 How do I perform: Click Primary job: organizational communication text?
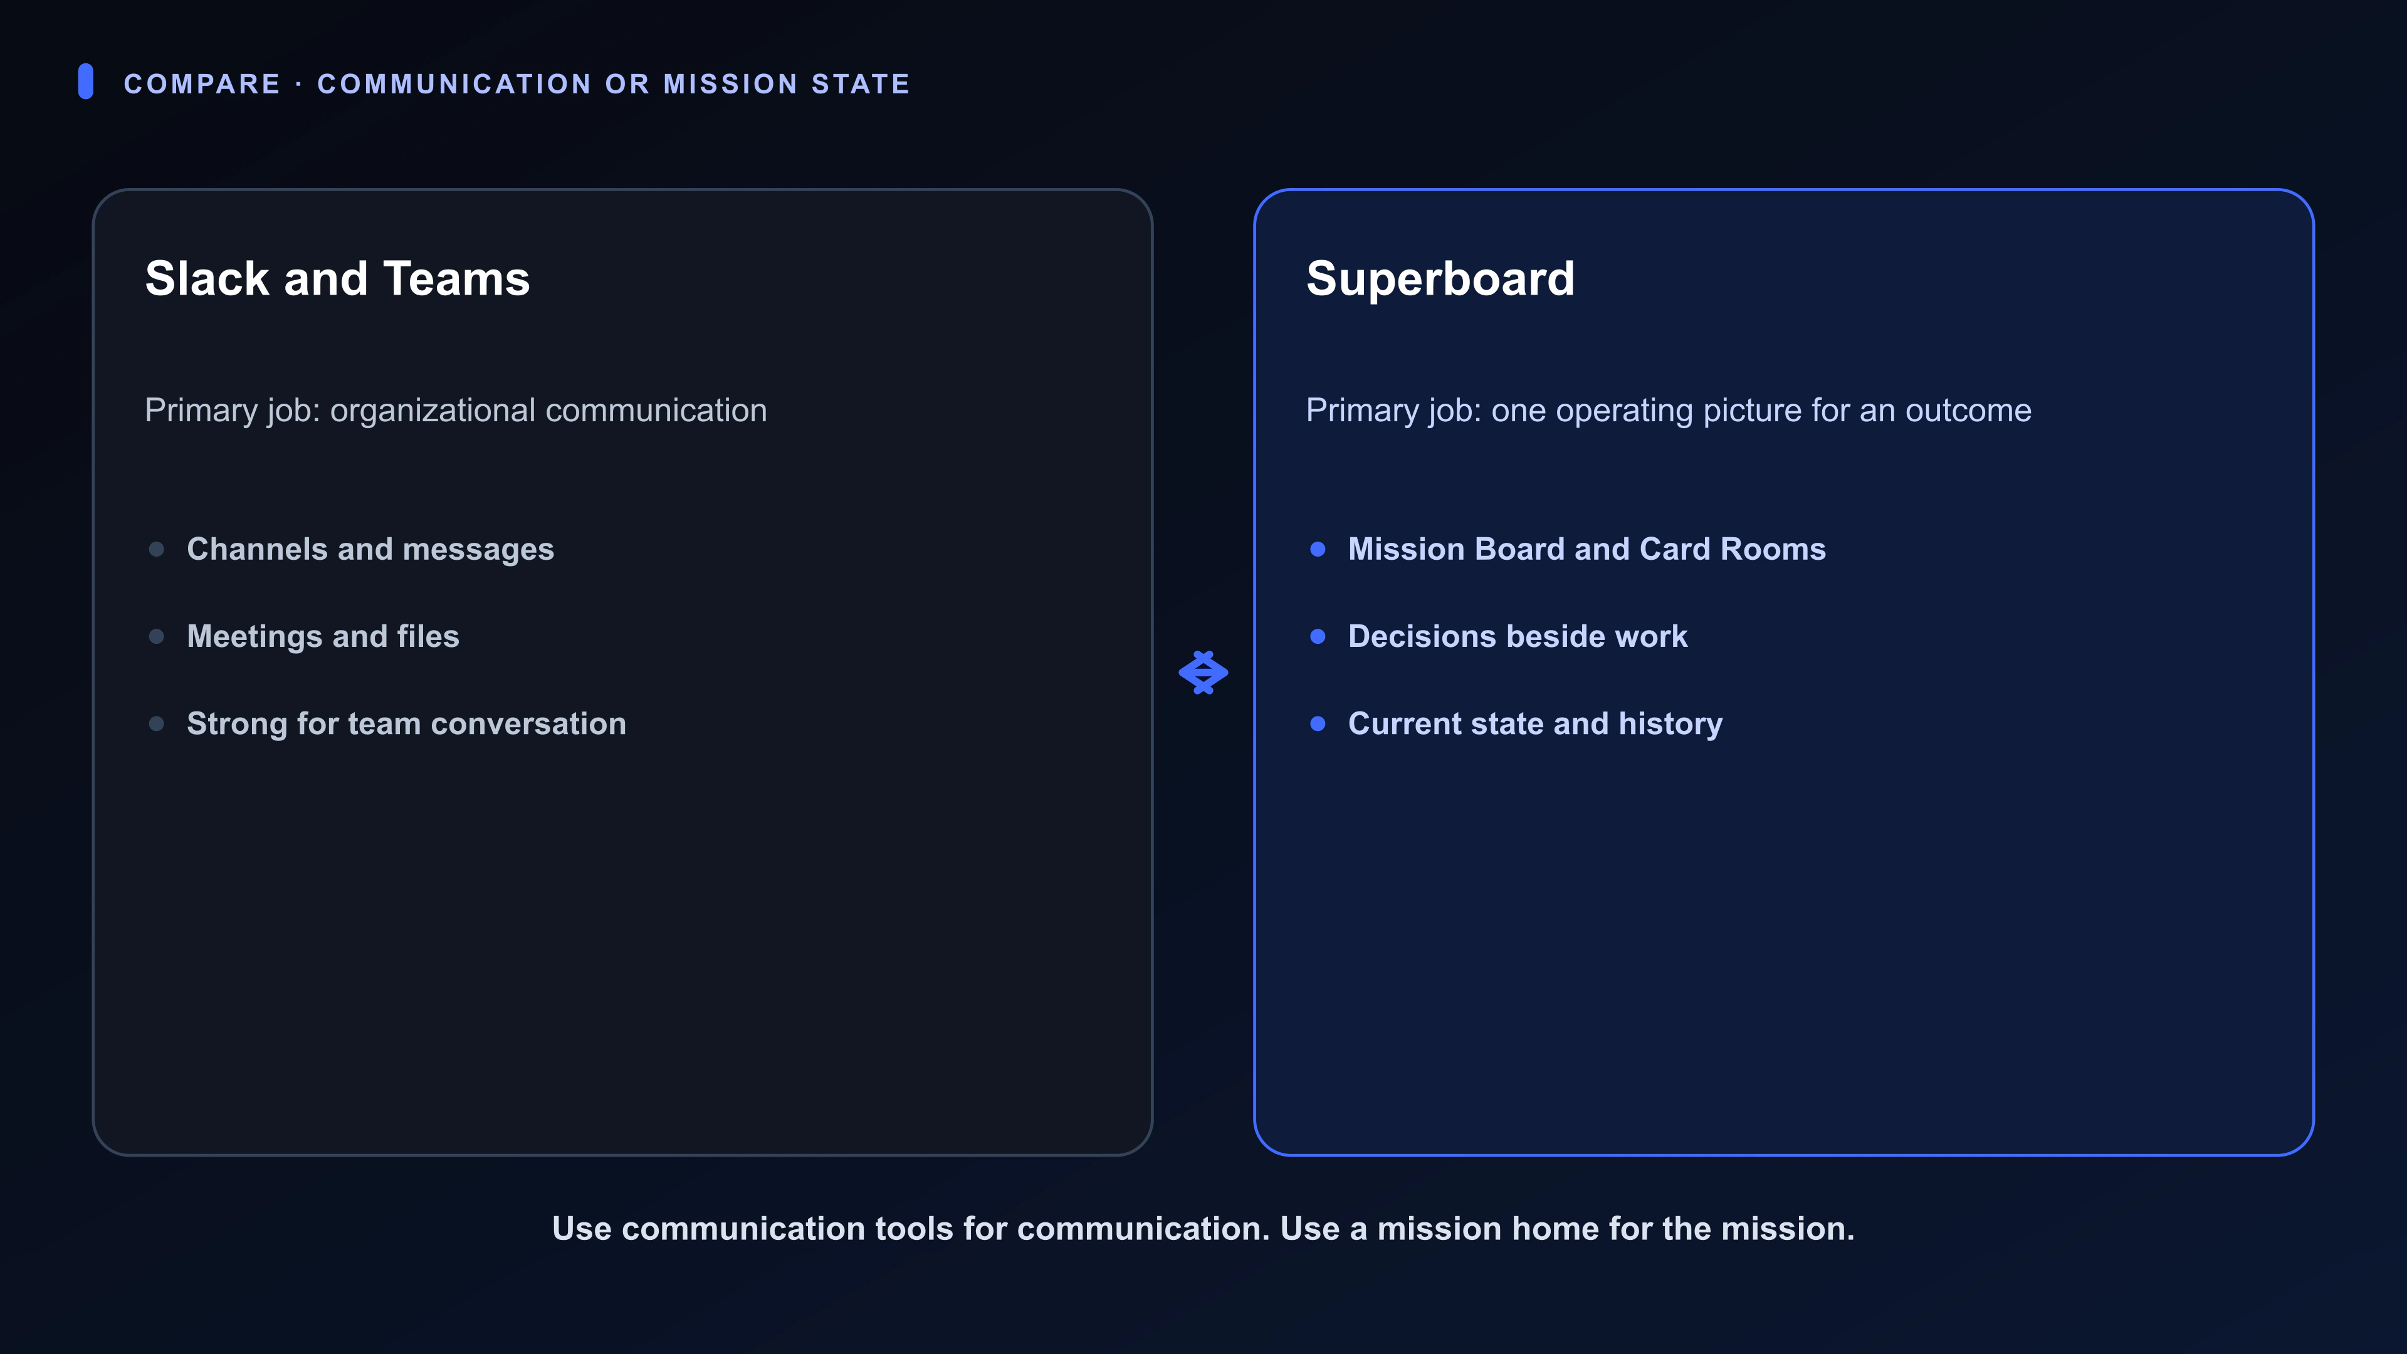(456, 410)
